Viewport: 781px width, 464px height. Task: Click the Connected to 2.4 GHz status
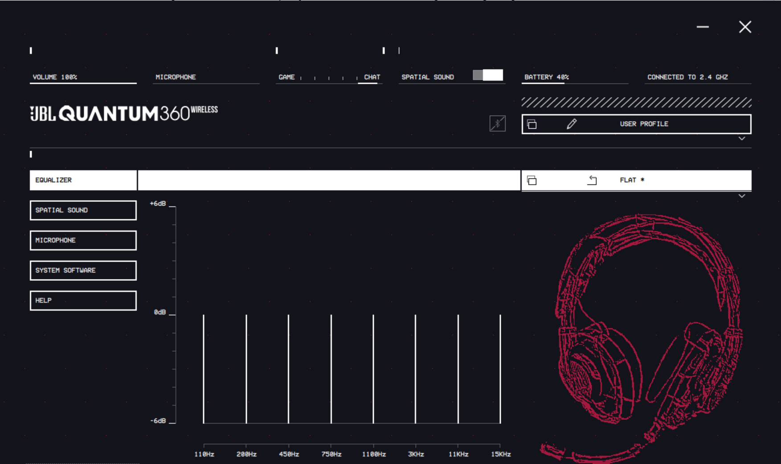687,77
